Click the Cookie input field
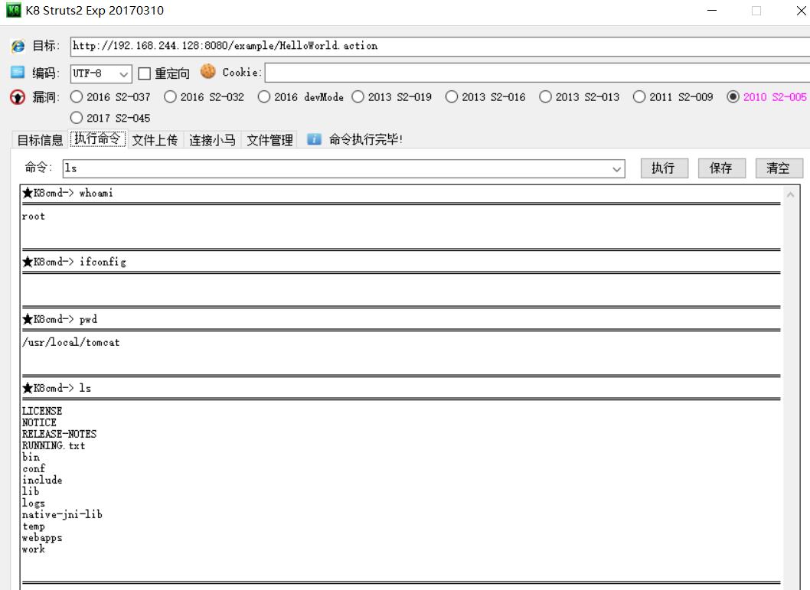Screen dimensions: 810x590 (537, 73)
